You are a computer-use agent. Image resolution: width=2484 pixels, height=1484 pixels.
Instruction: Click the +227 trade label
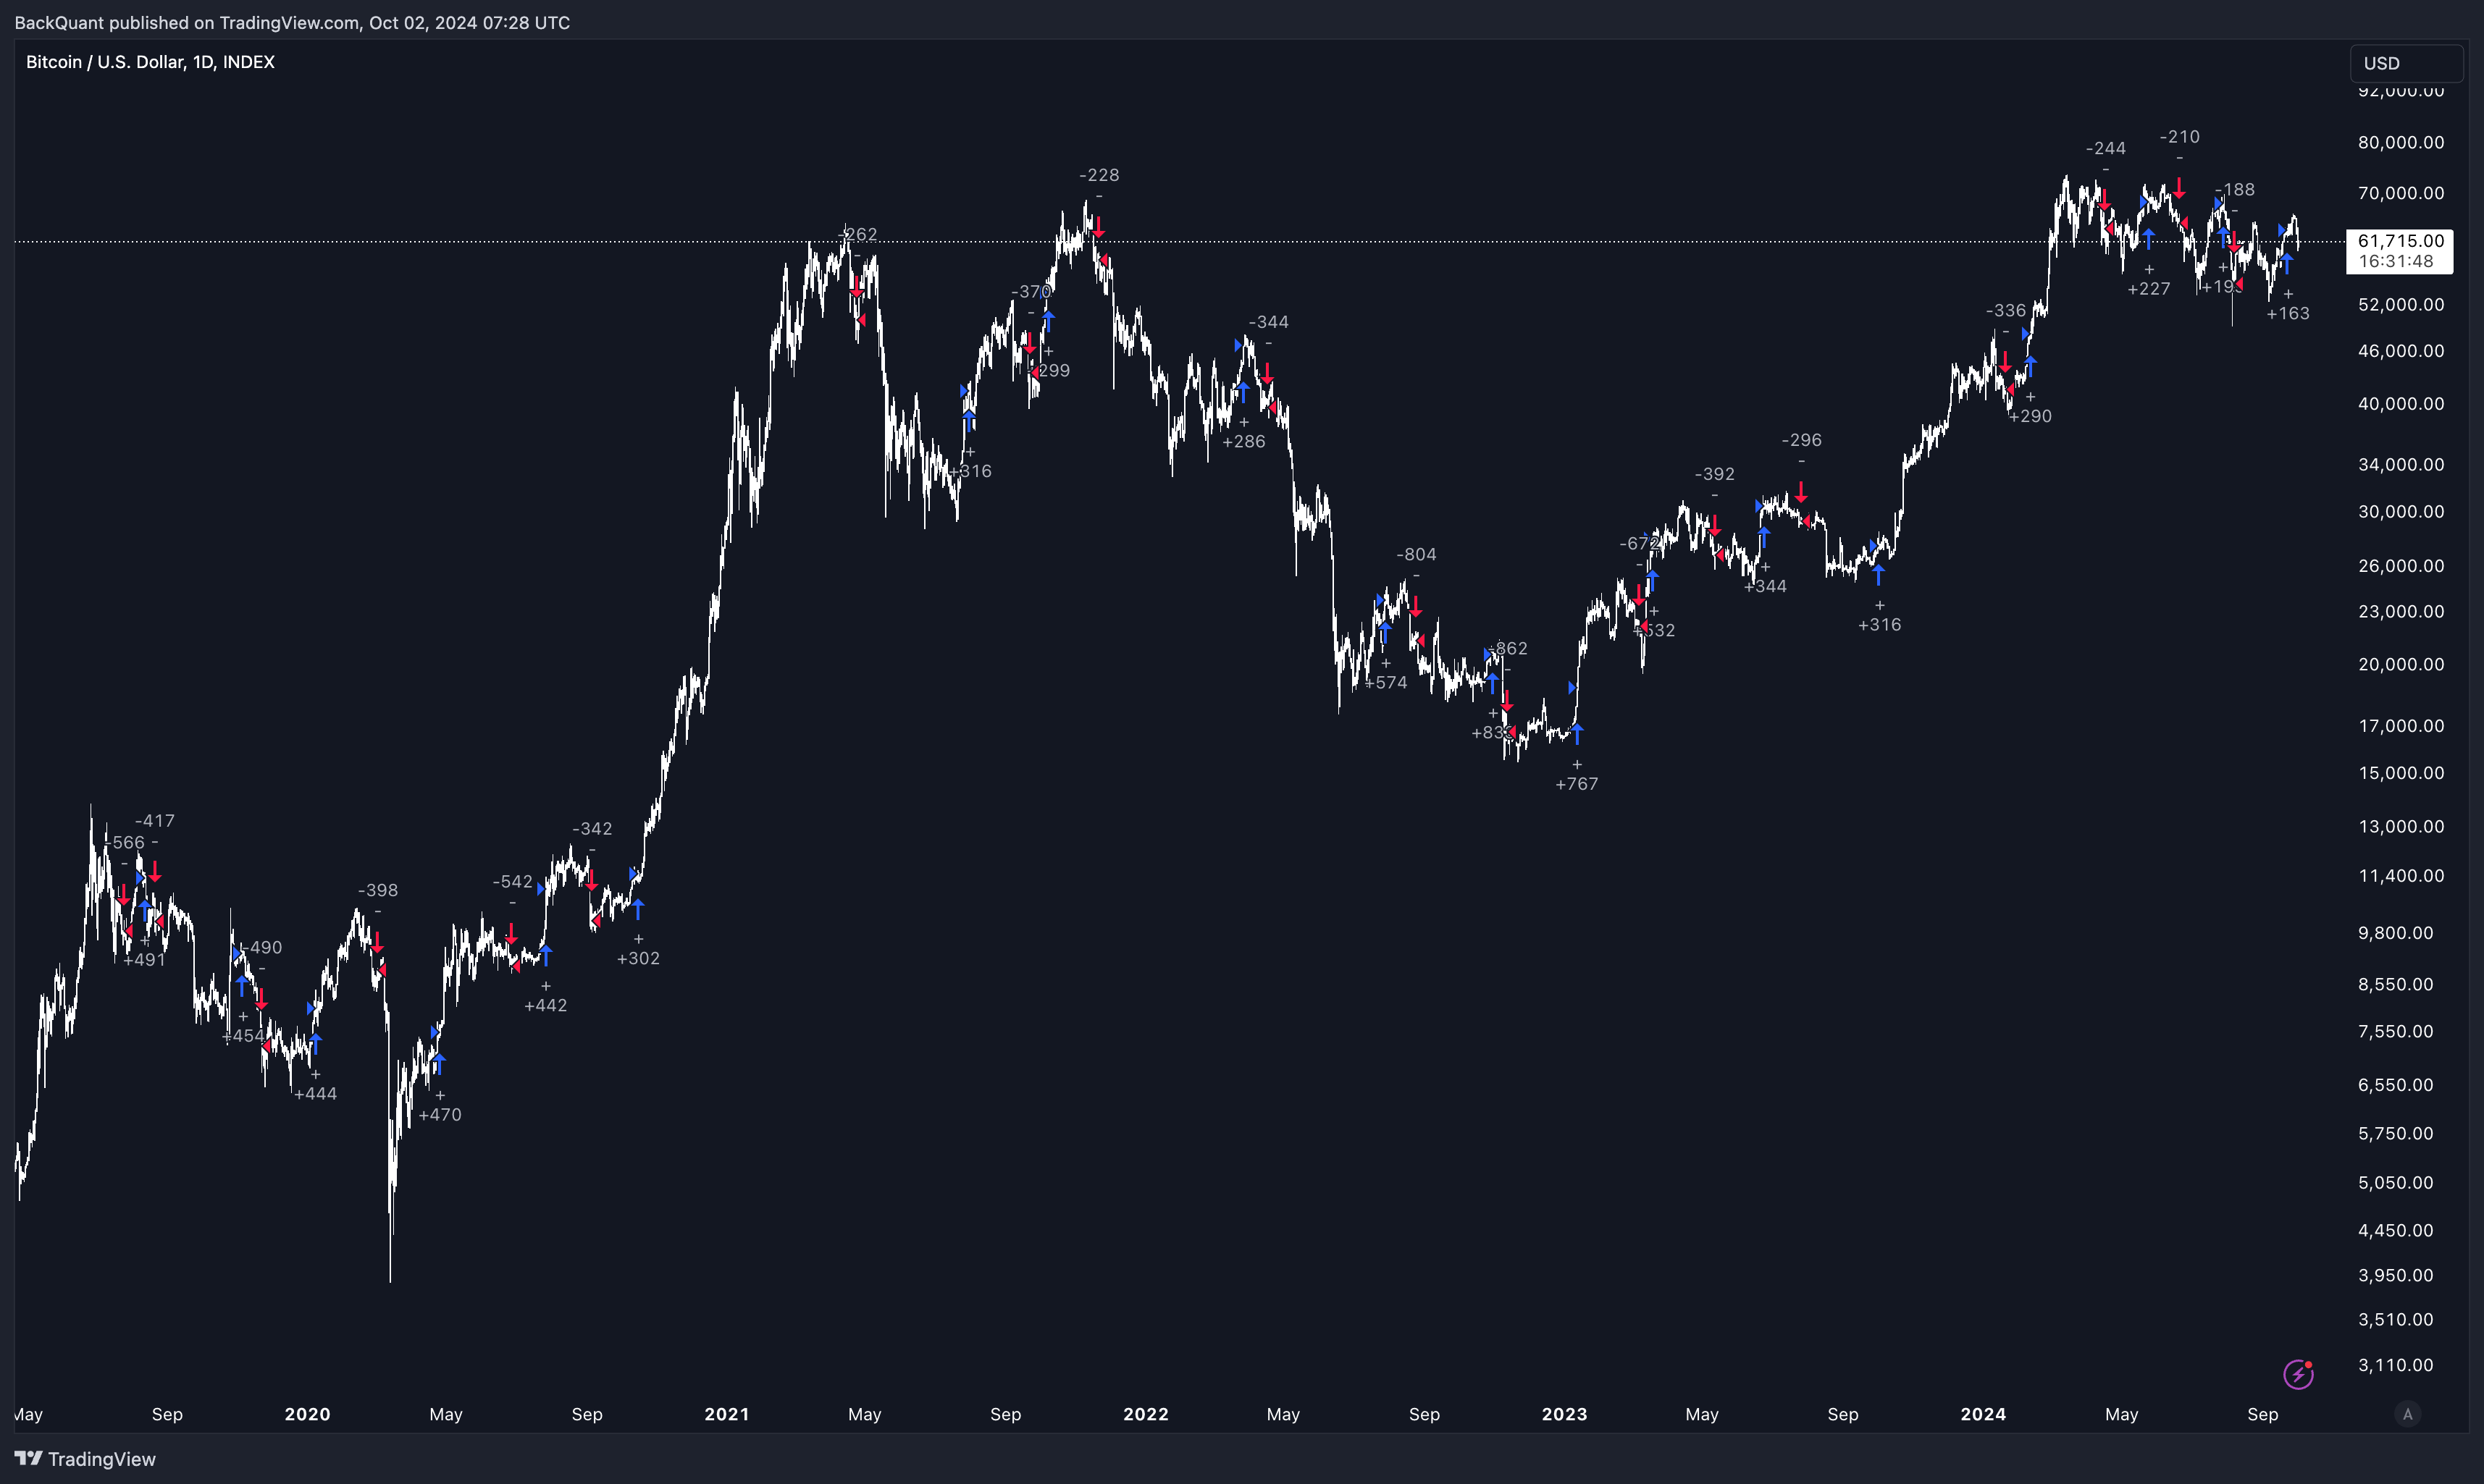pyautogui.click(x=2149, y=289)
